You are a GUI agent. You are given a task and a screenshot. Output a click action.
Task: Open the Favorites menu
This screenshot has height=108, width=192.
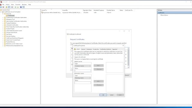pyautogui.click(x=18, y=4)
